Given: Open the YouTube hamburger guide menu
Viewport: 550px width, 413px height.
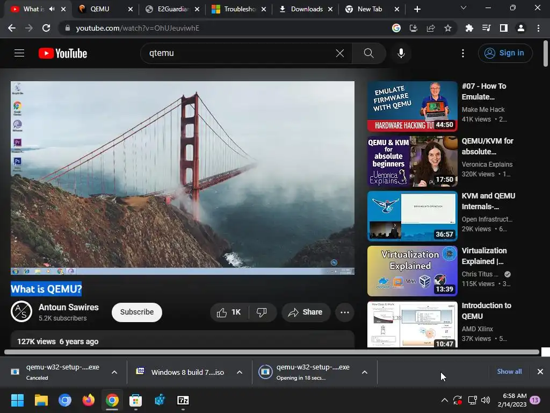Looking at the screenshot, I should point(19,53).
